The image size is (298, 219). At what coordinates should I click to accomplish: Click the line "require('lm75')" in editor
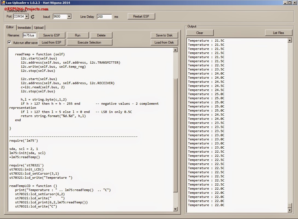[24, 141]
